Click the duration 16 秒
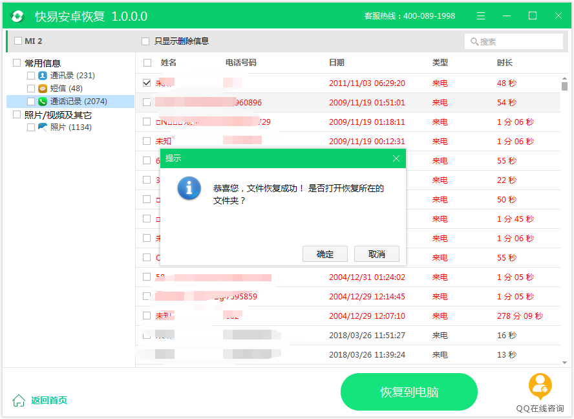This screenshot has height=419, width=574. click(507, 336)
